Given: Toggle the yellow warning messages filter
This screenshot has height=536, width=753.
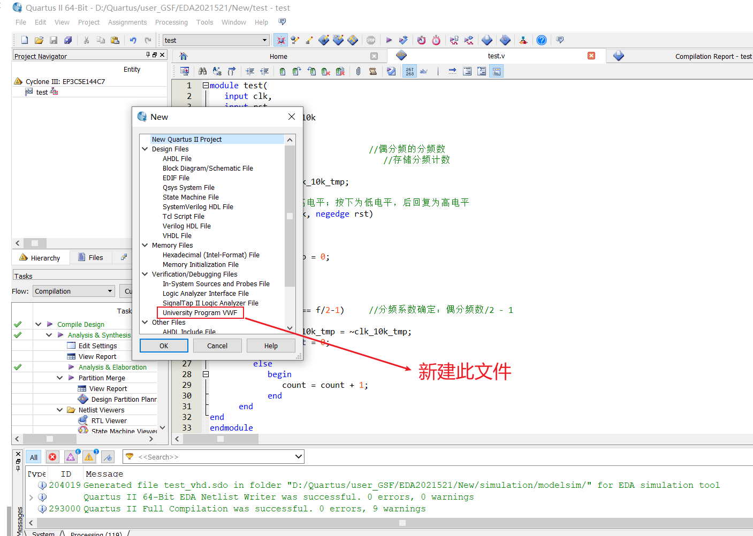Looking at the screenshot, I should coord(89,457).
